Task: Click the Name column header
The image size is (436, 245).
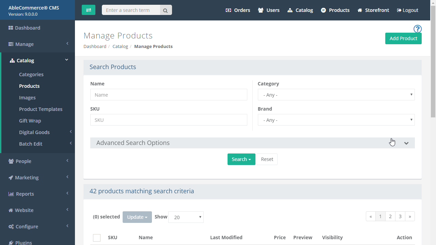Action: (x=146, y=238)
